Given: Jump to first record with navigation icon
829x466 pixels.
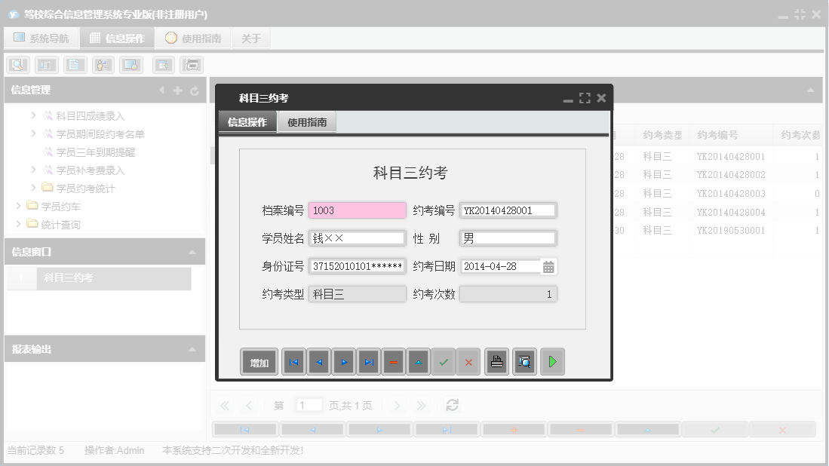Looking at the screenshot, I should click(x=293, y=361).
